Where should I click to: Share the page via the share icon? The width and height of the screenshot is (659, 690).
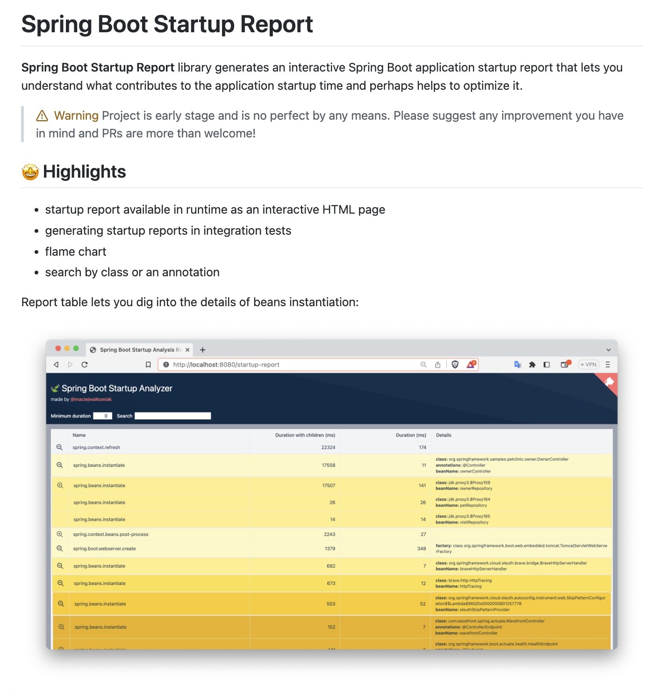(x=438, y=365)
